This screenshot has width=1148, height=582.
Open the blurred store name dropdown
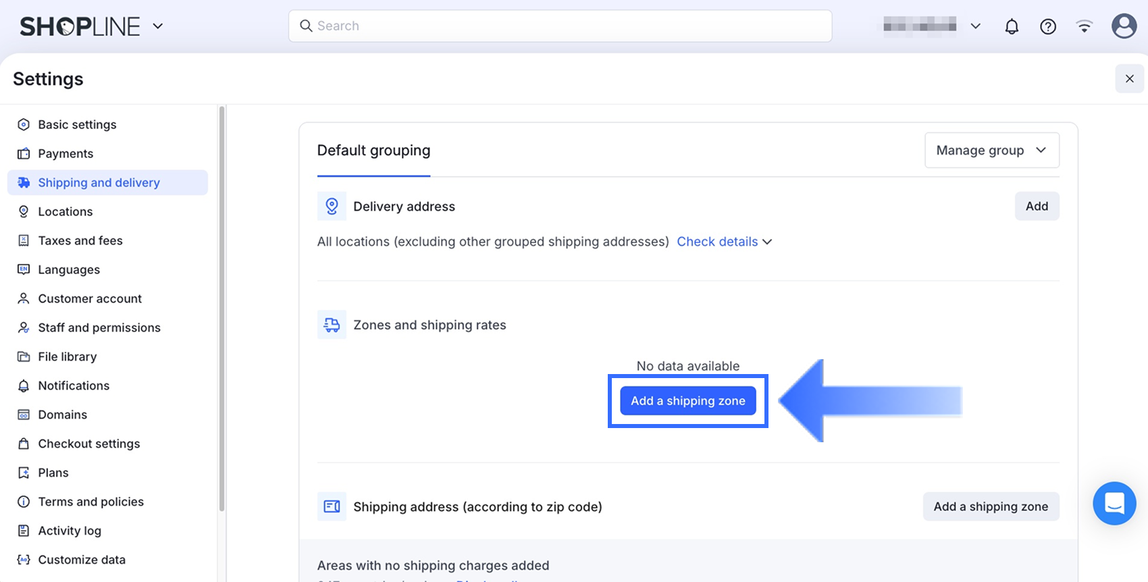point(932,26)
